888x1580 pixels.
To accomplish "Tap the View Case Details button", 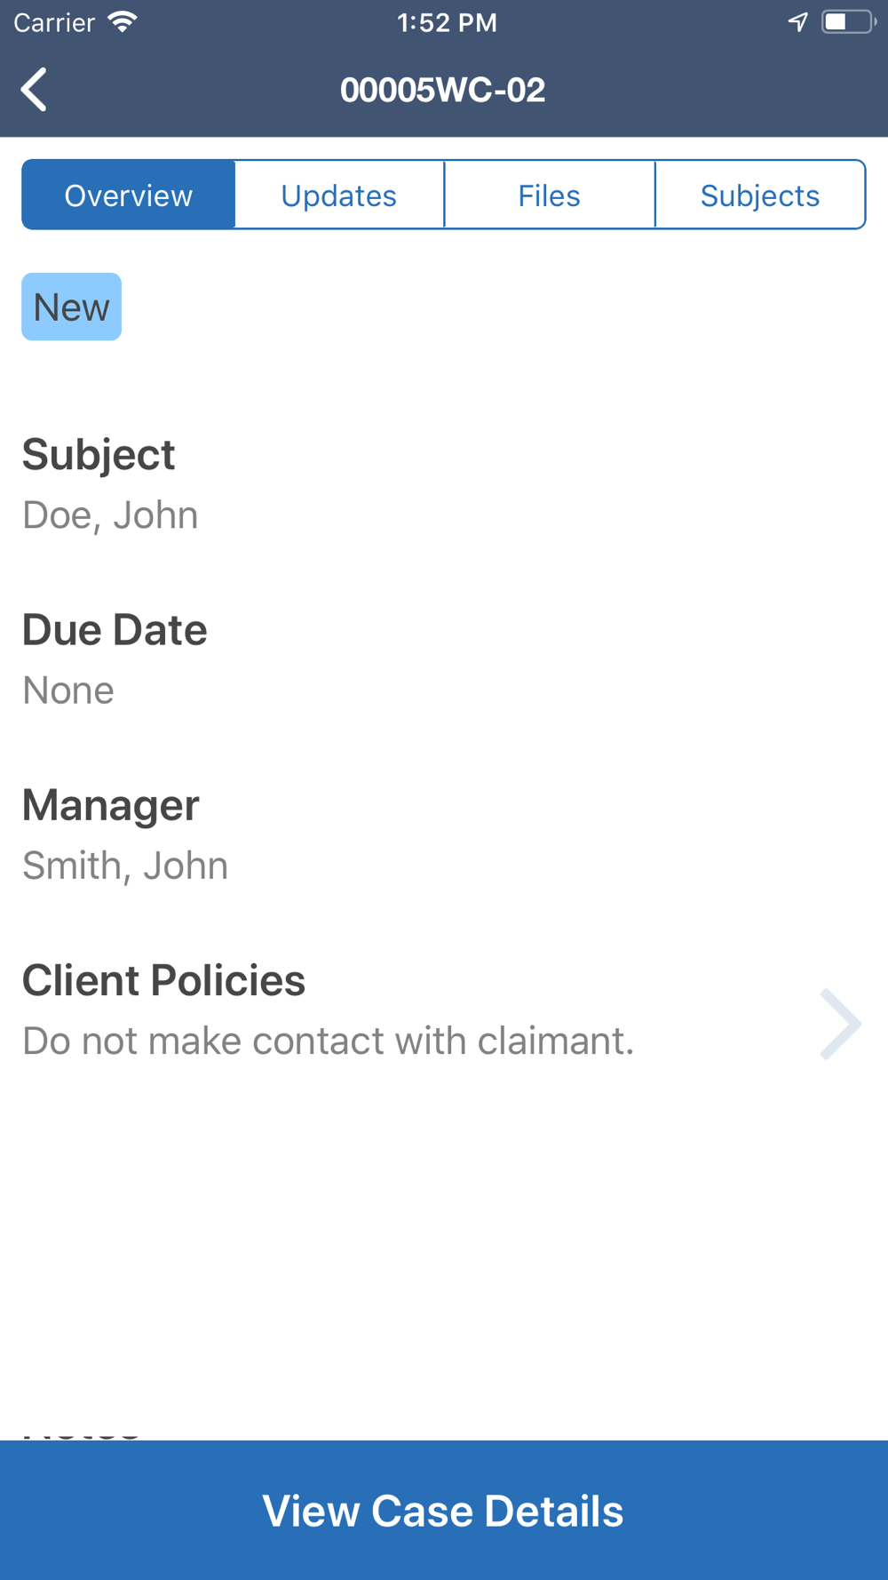I will point(443,1511).
